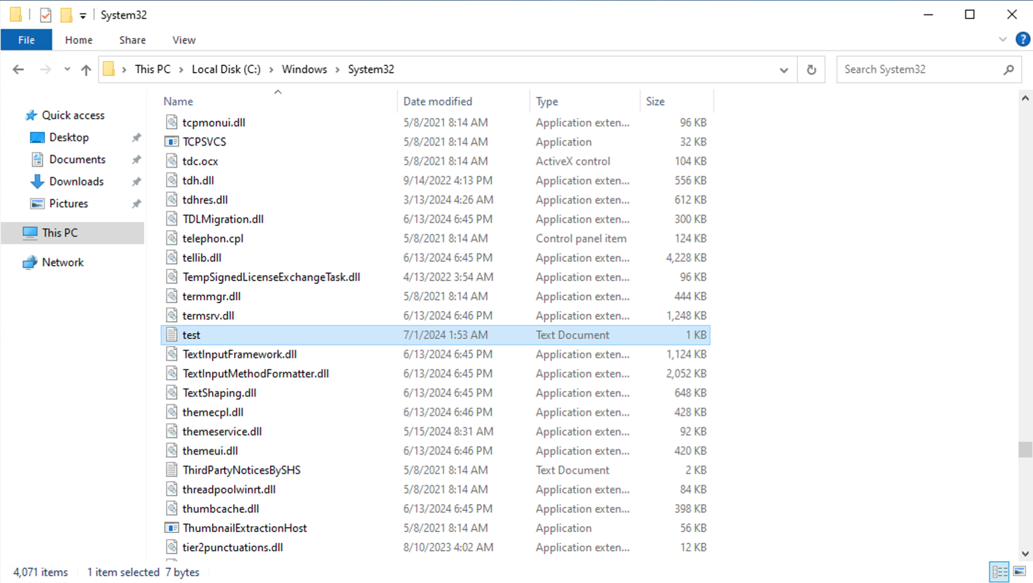1033x583 pixels.
Task: Open Help with the question mark icon
Action: pos(1023,39)
